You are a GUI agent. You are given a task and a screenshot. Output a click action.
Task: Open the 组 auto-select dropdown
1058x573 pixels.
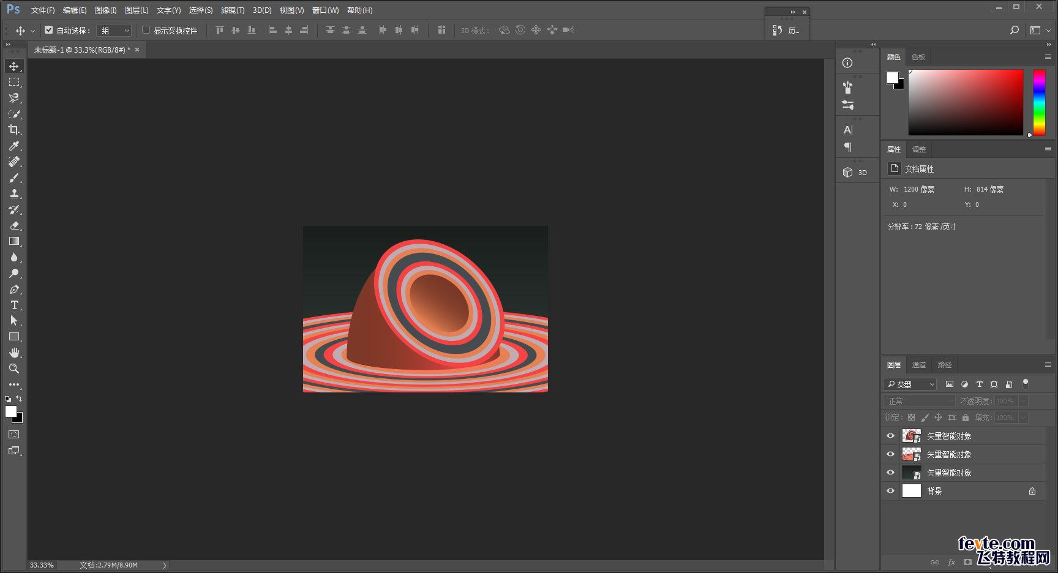114,30
